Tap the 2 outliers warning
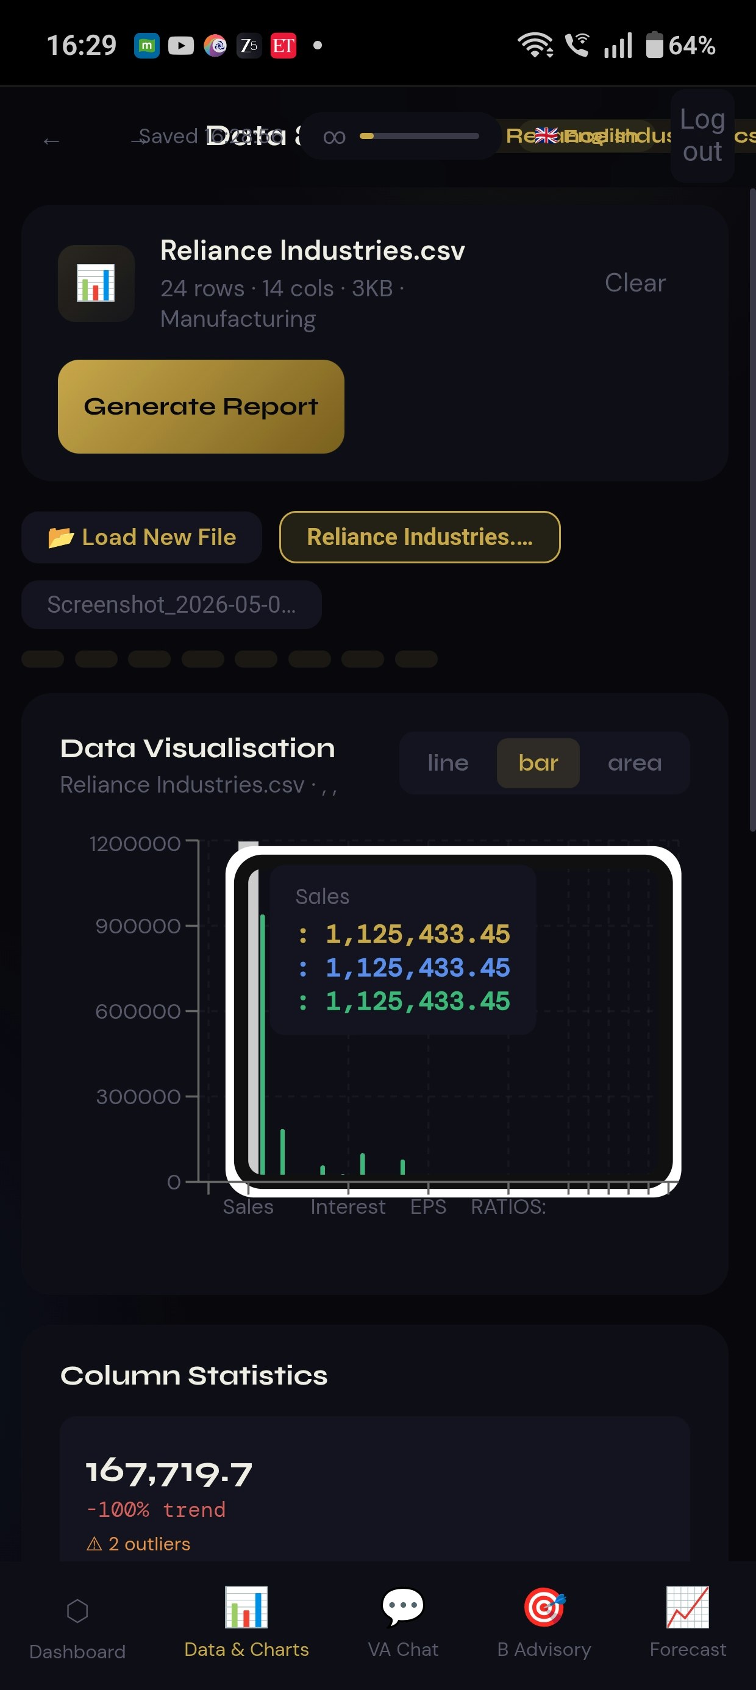The height and width of the screenshot is (1690, 756). tap(138, 1544)
